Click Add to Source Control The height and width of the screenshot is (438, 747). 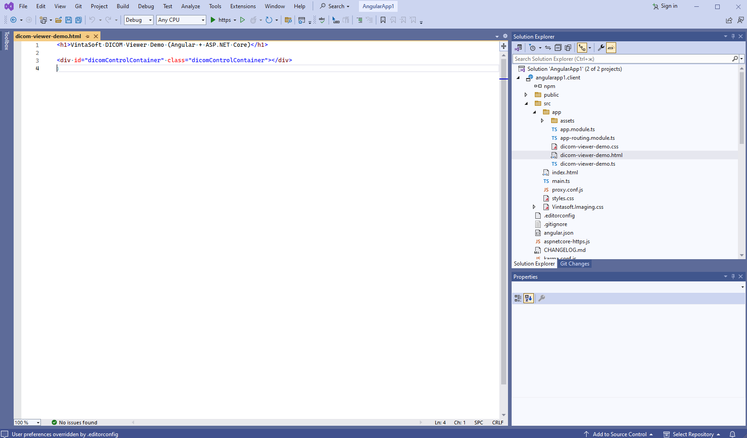coord(619,434)
